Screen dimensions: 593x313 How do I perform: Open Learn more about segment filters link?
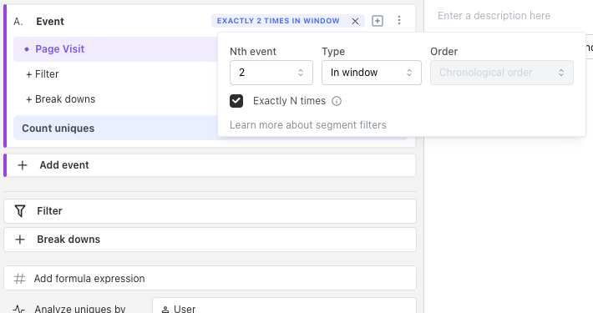[x=308, y=125]
